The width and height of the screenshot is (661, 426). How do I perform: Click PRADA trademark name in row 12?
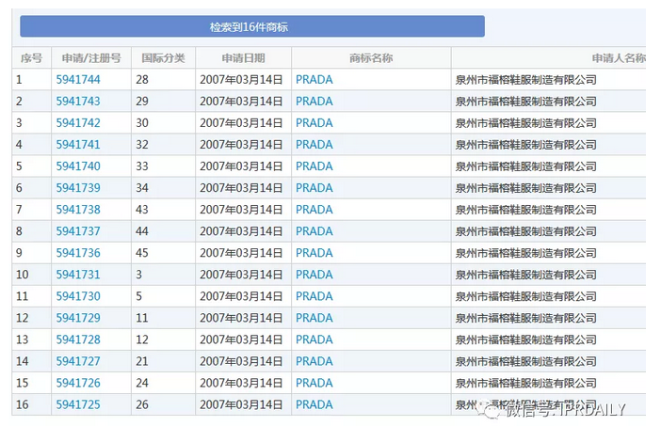[314, 318]
